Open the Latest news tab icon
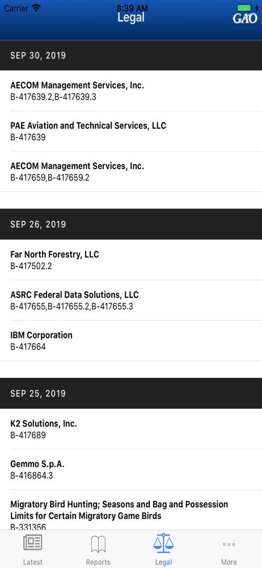Viewport: 262px width, 568px height. 32,544
